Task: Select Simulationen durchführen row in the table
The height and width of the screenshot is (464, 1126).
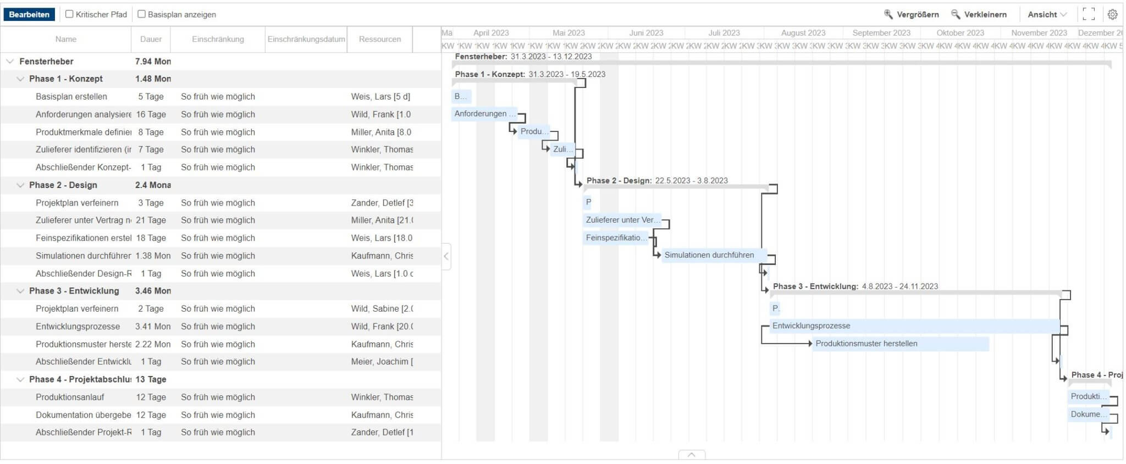Action: tap(220, 256)
